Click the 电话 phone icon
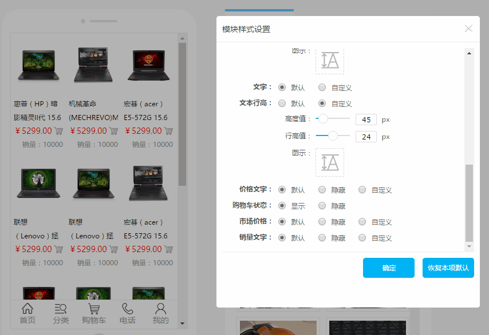Screen dimensions: 489x335 click(127, 309)
